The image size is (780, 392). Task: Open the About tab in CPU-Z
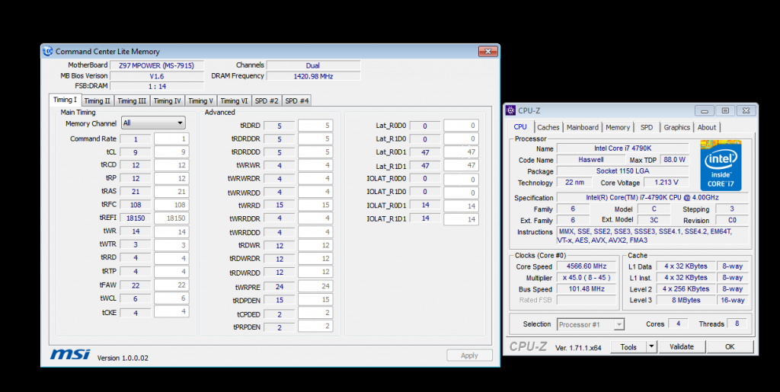click(707, 127)
